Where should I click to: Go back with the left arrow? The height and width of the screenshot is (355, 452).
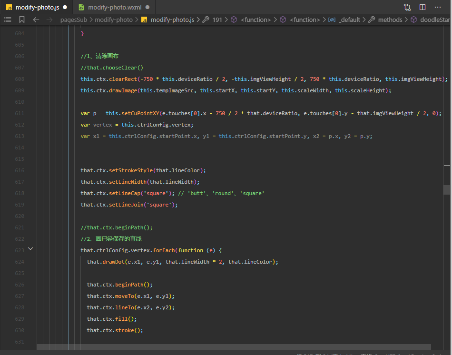(x=36, y=20)
